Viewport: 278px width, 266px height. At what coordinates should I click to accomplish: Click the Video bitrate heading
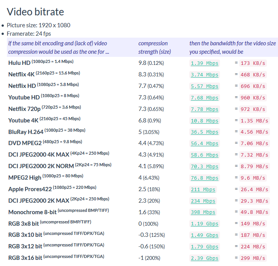click(x=35, y=12)
